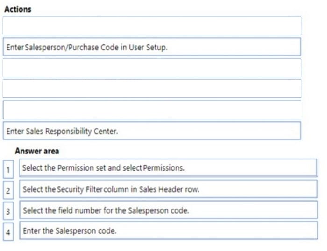Select 'Enter Salesperson/Purchase Code in User Setup' action
The width and height of the screenshot is (327, 251).
click(152, 47)
